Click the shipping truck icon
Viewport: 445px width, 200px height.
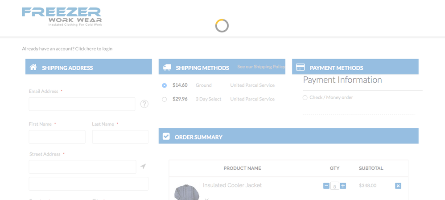point(167,68)
